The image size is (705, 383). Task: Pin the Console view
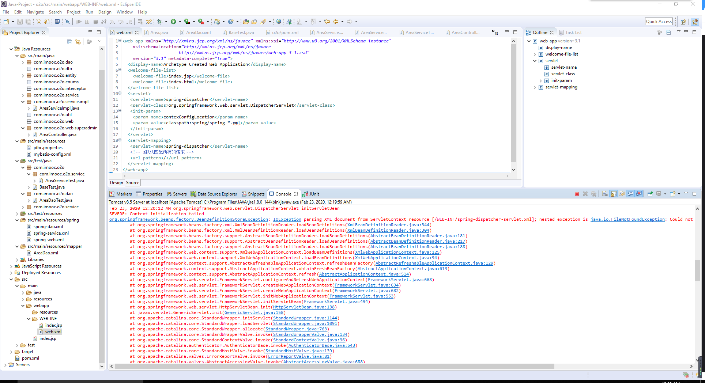[650, 194]
